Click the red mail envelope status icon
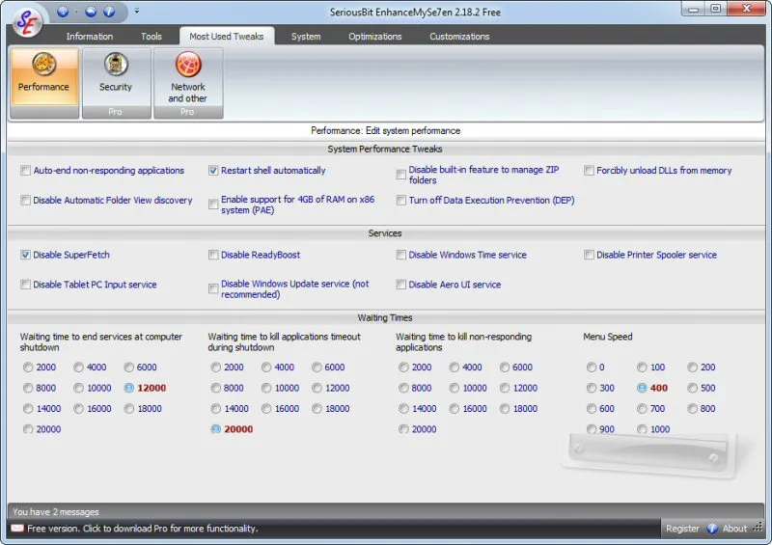This screenshot has height=545, width=772. 17,529
